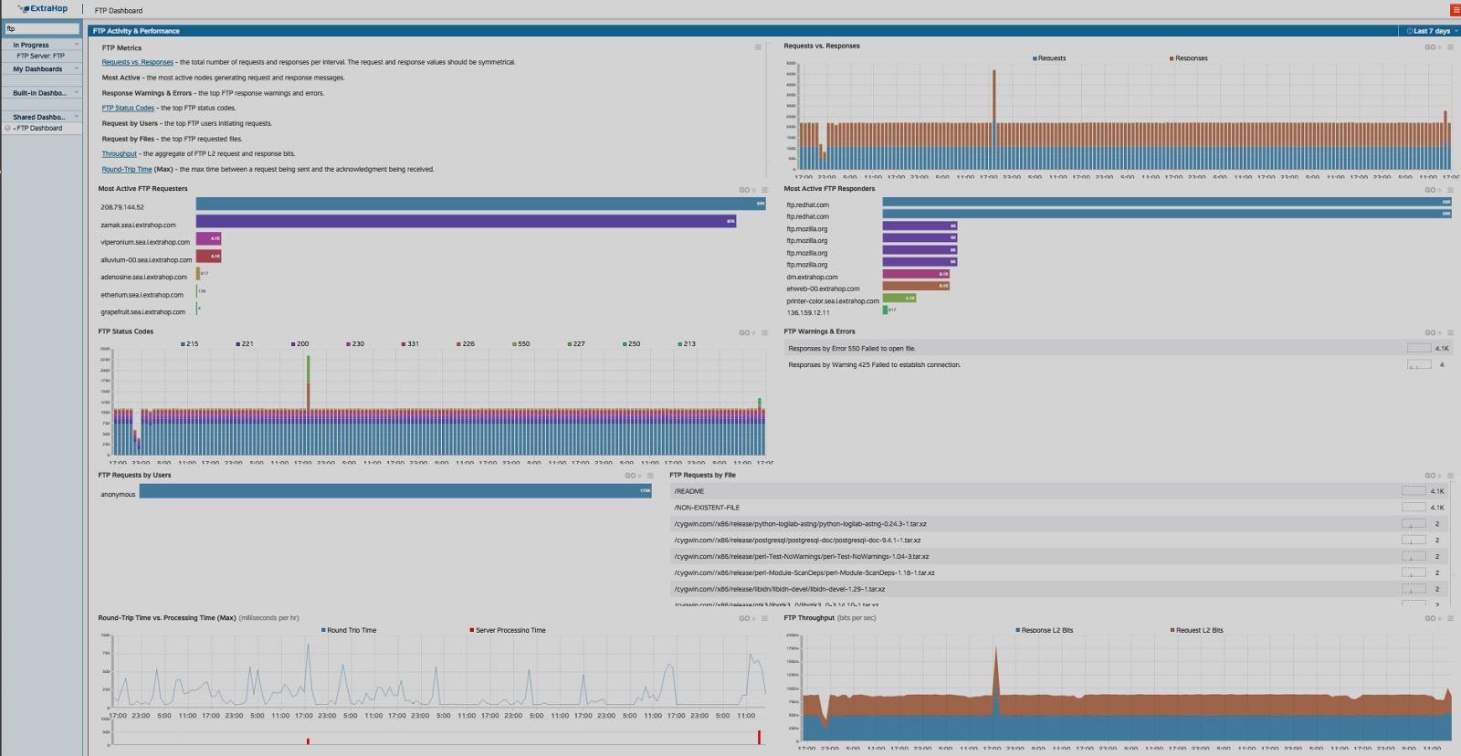The image size is (1461, 756).
Task: Toggle status code 213 legend entry
Action: [687, 344]
